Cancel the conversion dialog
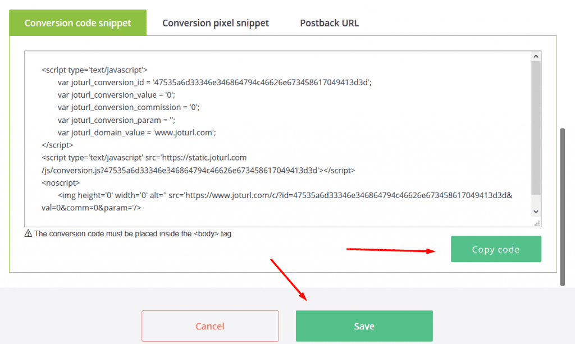This screenshot has width=575, height=344. [x=210, y=326]
